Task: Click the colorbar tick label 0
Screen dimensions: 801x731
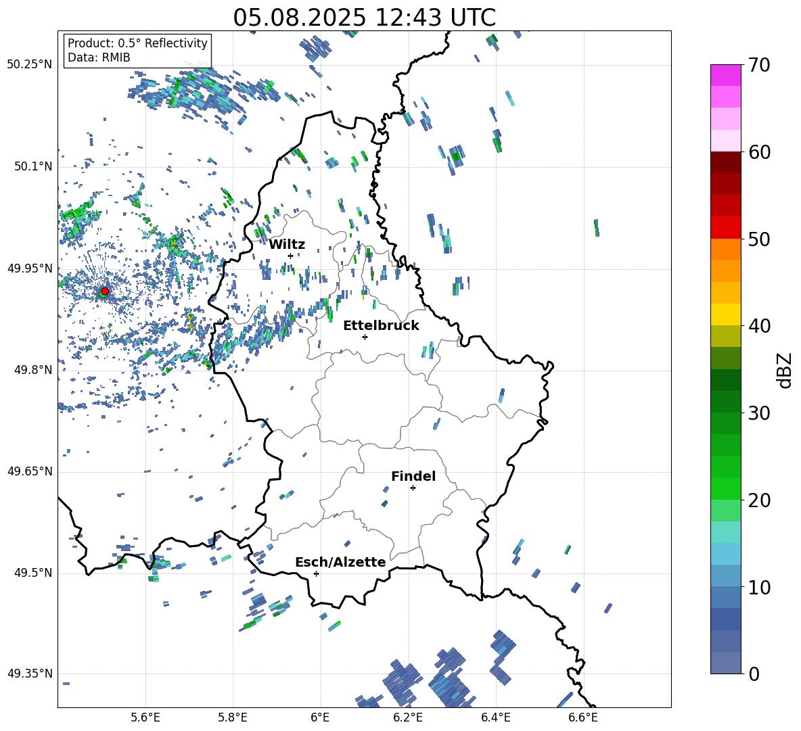Action: (754, 674)
